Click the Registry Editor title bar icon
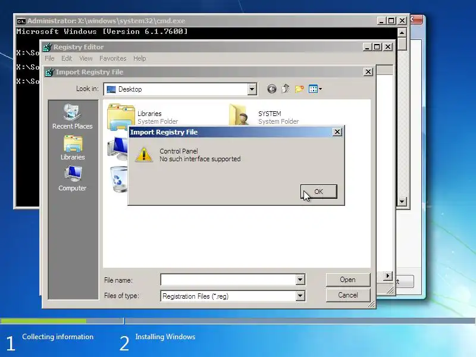The height and width of the screenshot is (357, 476). pos(48,47)
